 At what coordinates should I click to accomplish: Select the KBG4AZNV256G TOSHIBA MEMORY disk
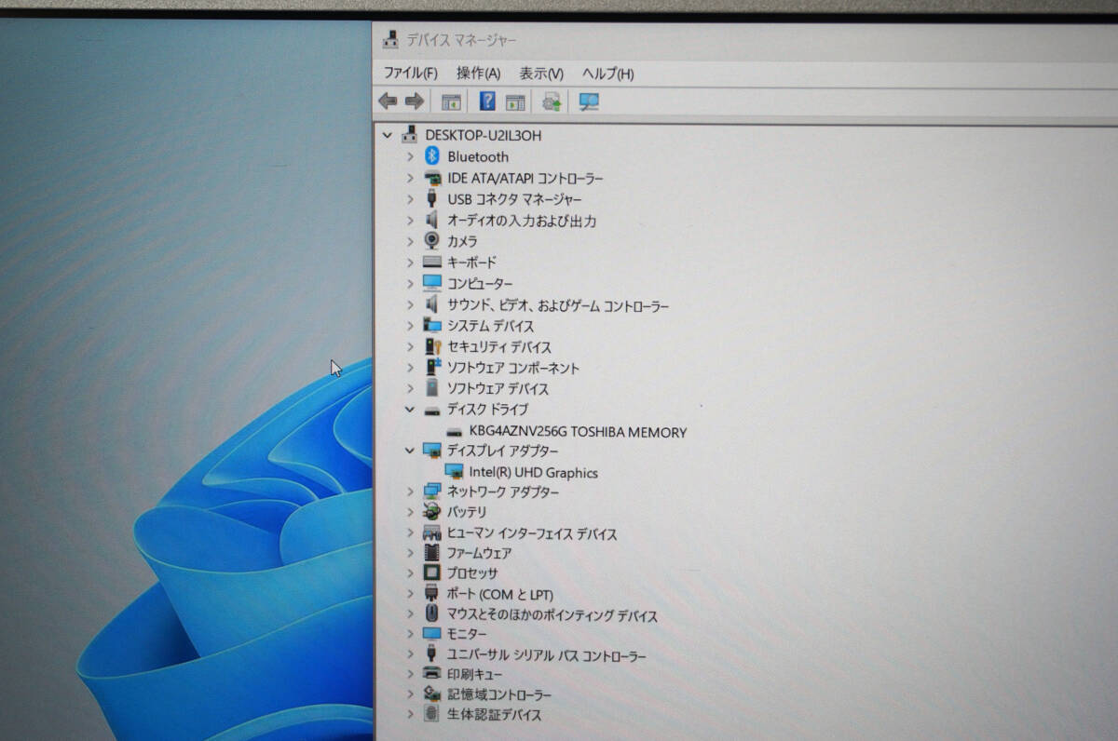click(578, 432)
